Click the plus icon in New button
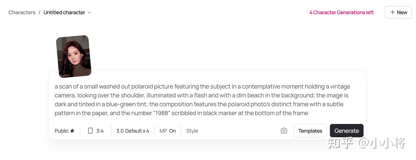416x160 pixels. 392,12
